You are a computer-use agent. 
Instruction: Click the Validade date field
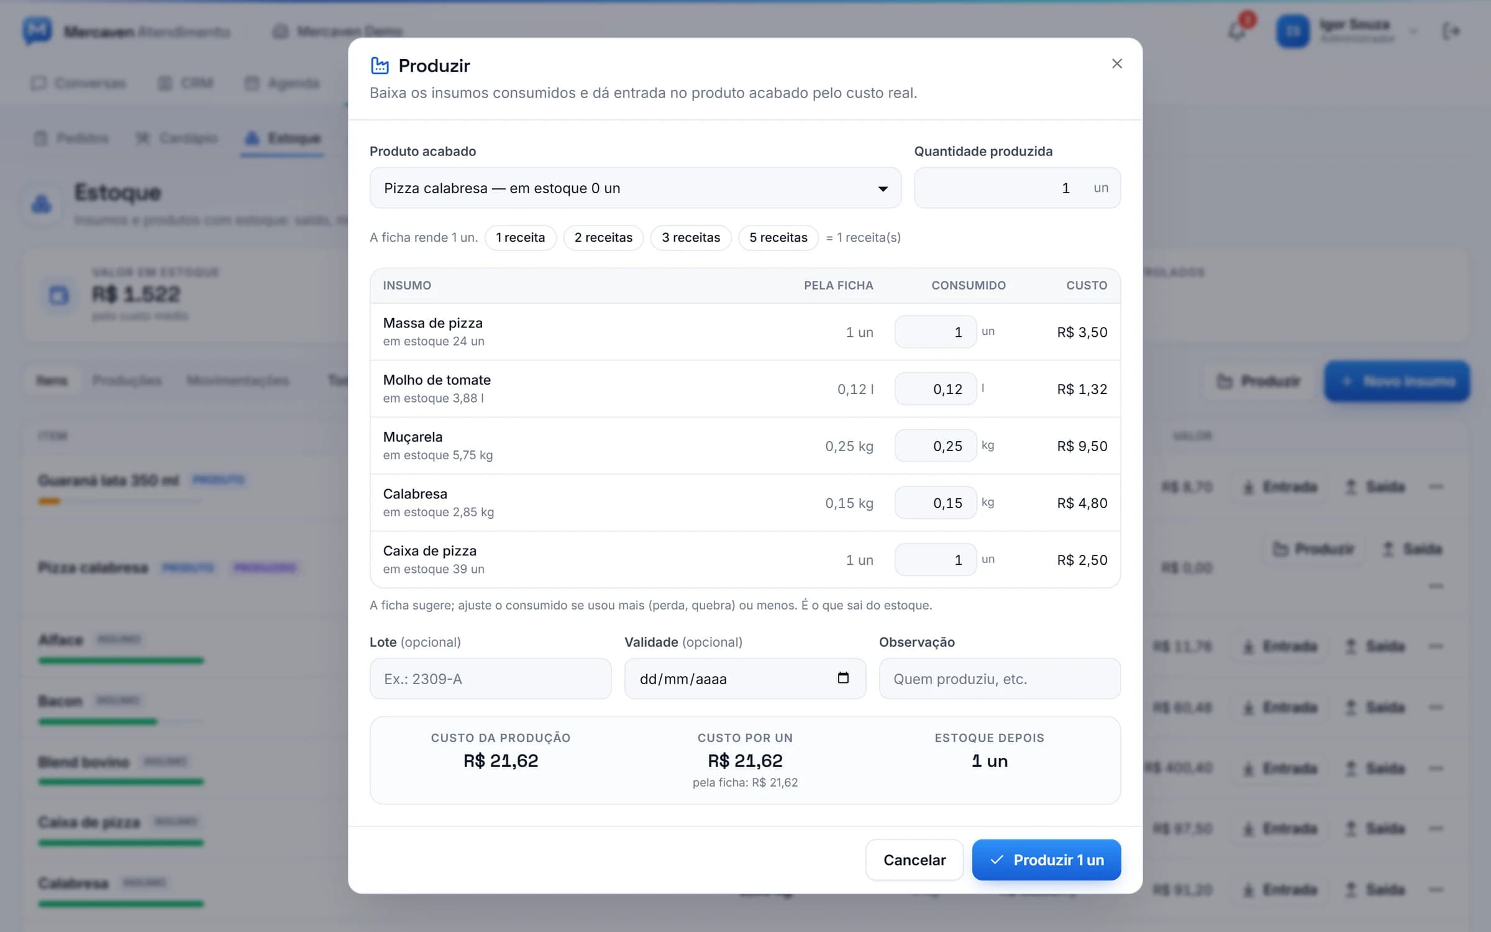click(745, 678)
